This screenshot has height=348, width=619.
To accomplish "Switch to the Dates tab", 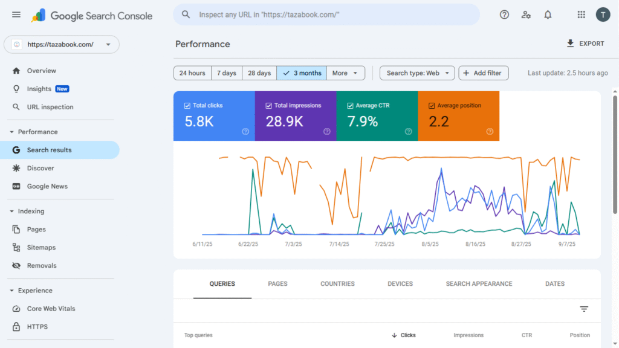I will point(555,284).
